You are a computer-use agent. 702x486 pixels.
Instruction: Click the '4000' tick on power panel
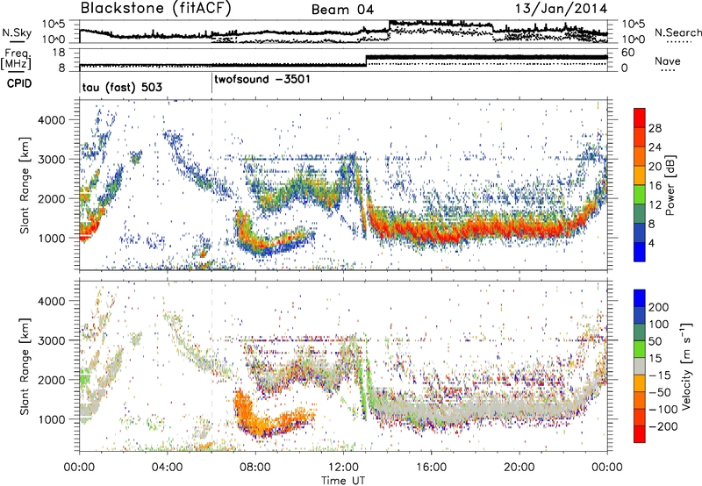52,120
